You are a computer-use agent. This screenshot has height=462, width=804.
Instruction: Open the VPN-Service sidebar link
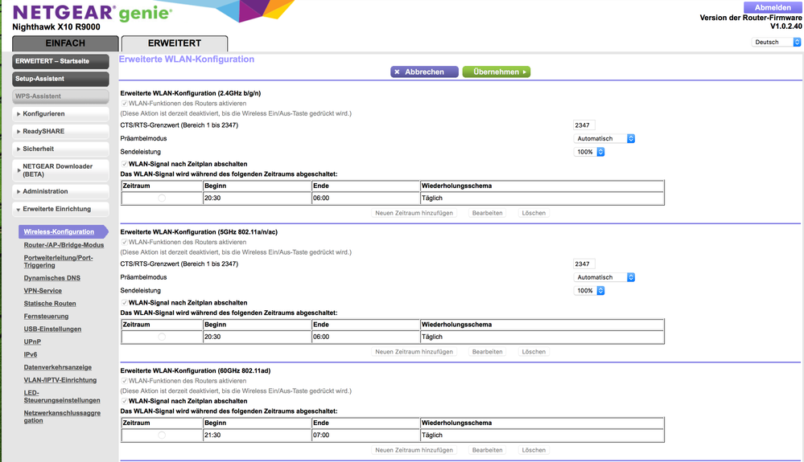(x=43, y=291)
